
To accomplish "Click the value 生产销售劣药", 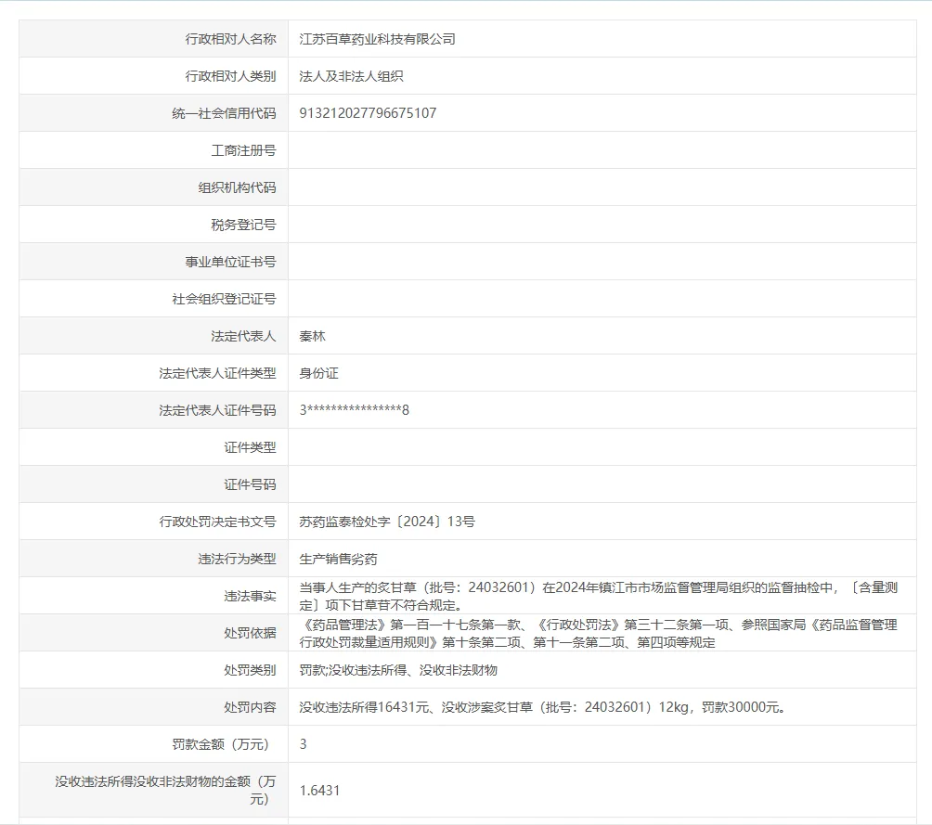I will 338,559.
